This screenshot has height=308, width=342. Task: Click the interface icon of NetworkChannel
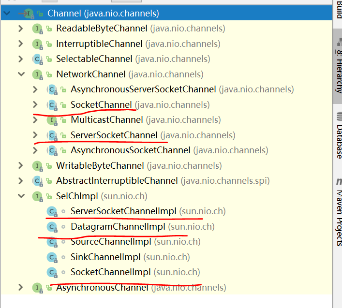coord(38,74)
